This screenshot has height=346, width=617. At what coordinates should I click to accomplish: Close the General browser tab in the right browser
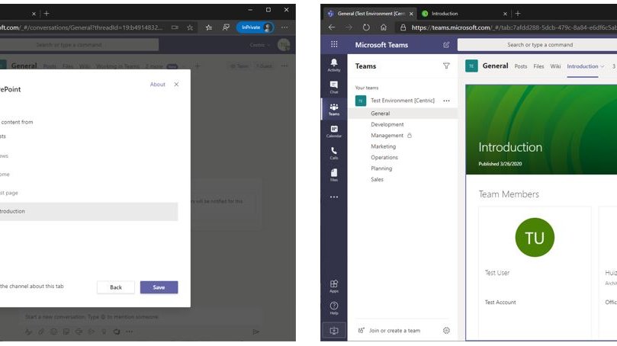[x=411, y=14]
